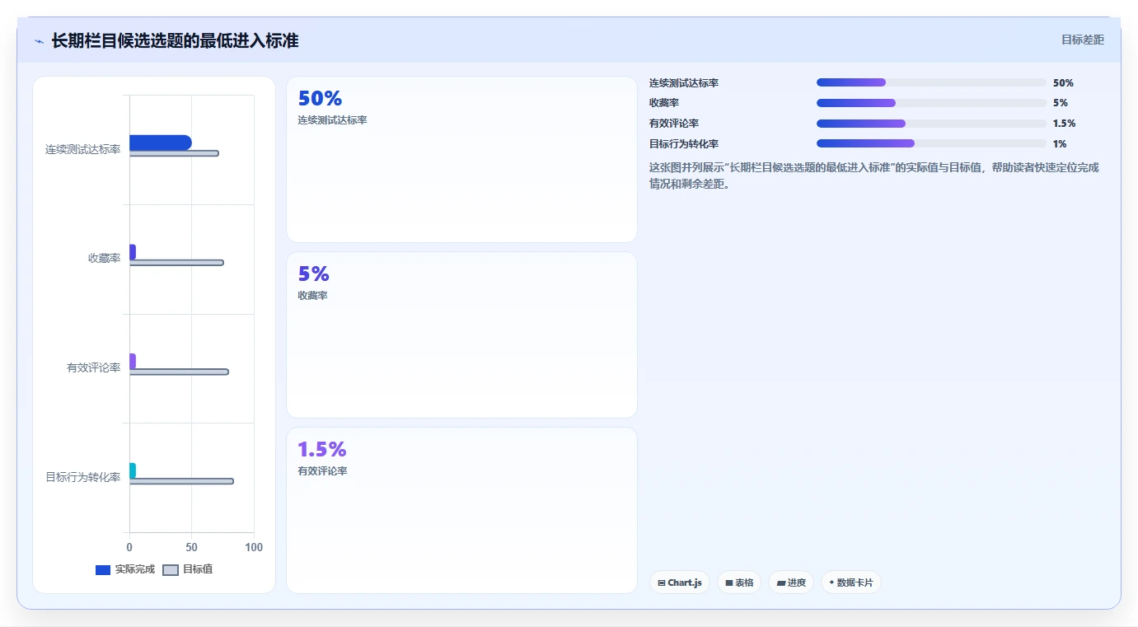Select the 进度 tag chip
The width and height of the screenshot is (1138, 627).
791,583
